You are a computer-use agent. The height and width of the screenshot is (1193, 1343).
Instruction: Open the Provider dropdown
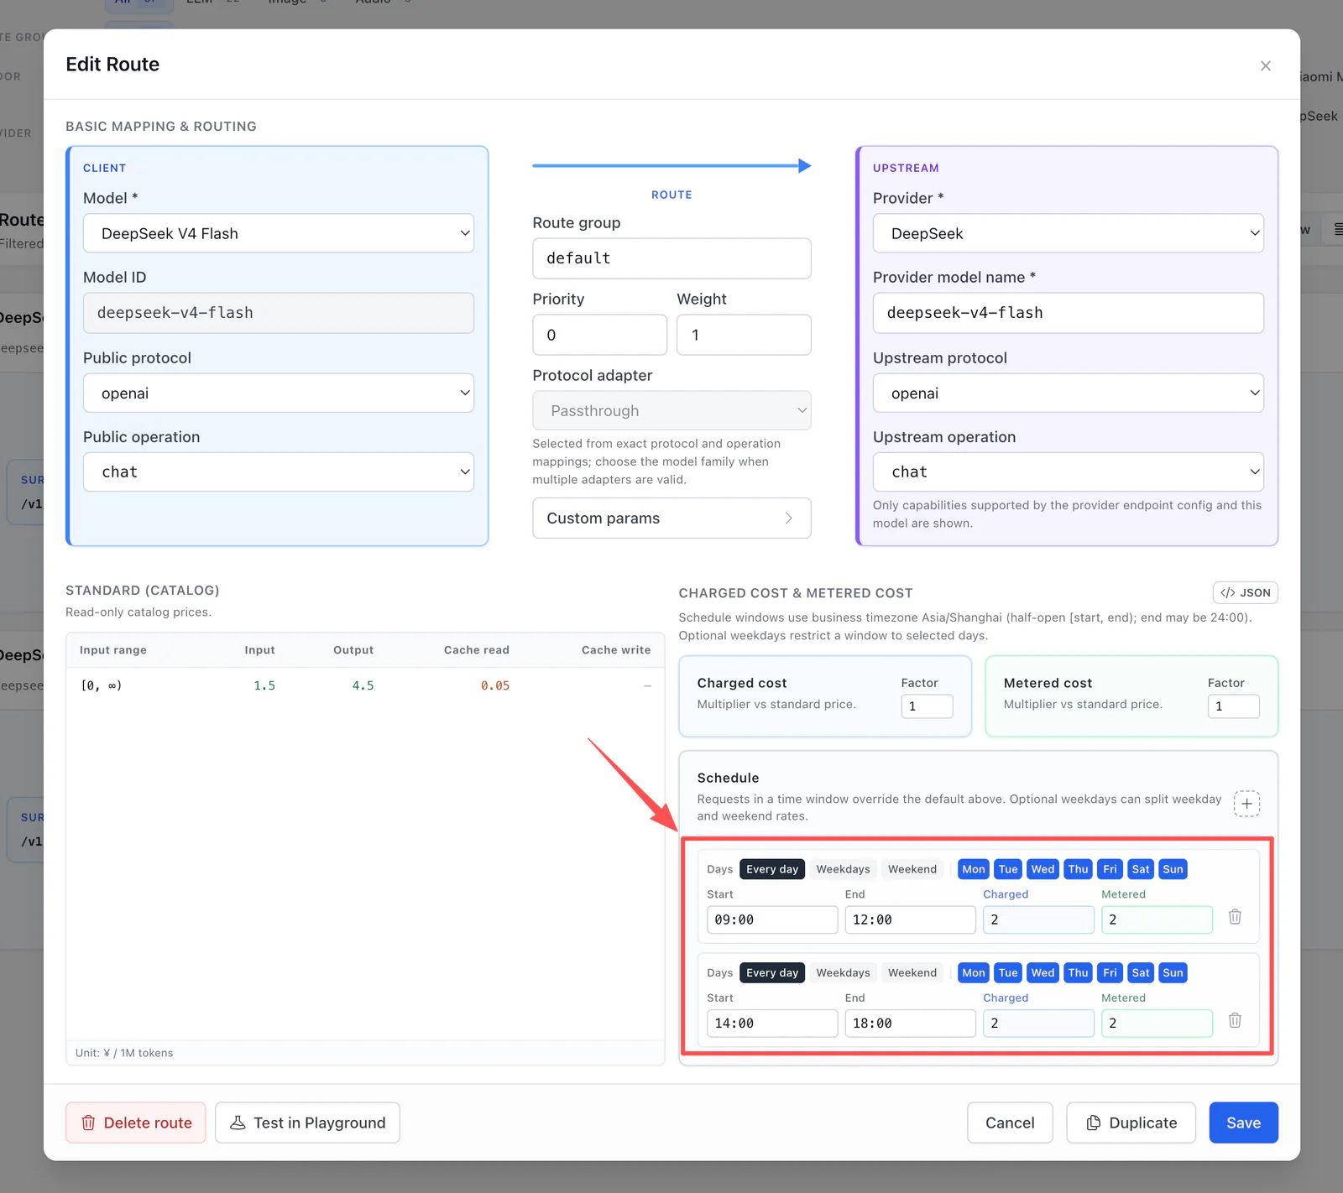point(1069,233)
